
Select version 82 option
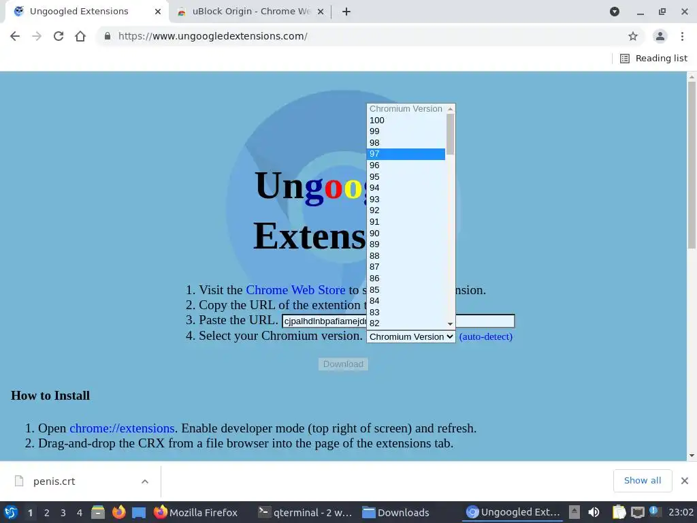[406, 323]
